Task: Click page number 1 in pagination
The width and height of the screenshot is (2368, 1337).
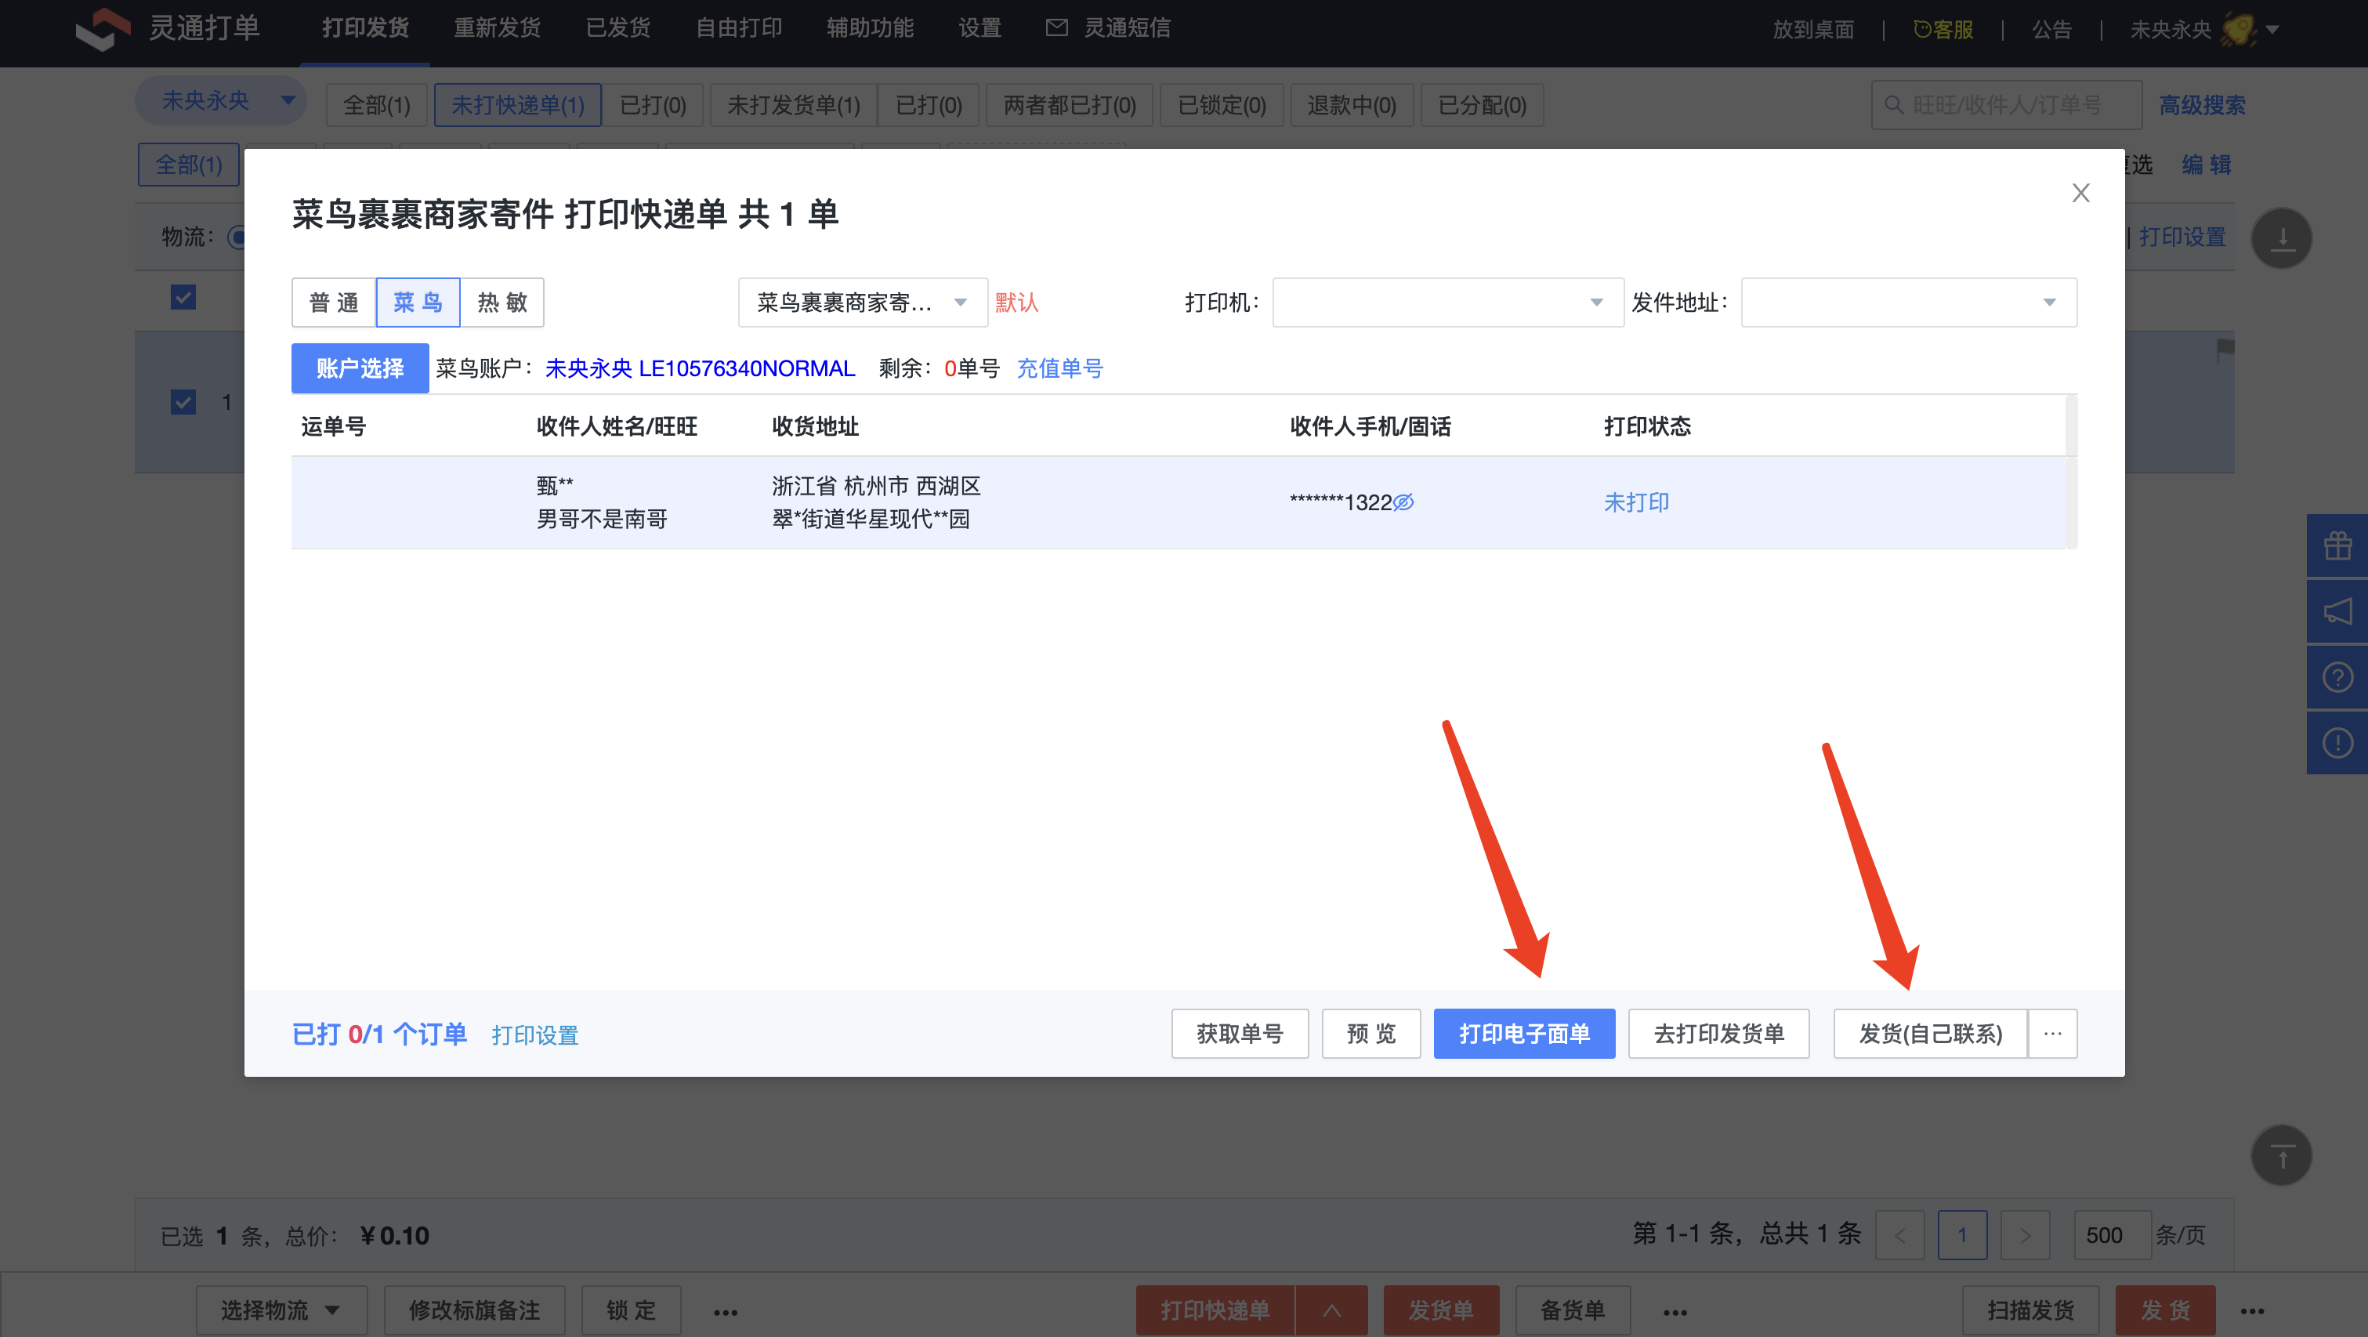Action: (1963, 1235)
